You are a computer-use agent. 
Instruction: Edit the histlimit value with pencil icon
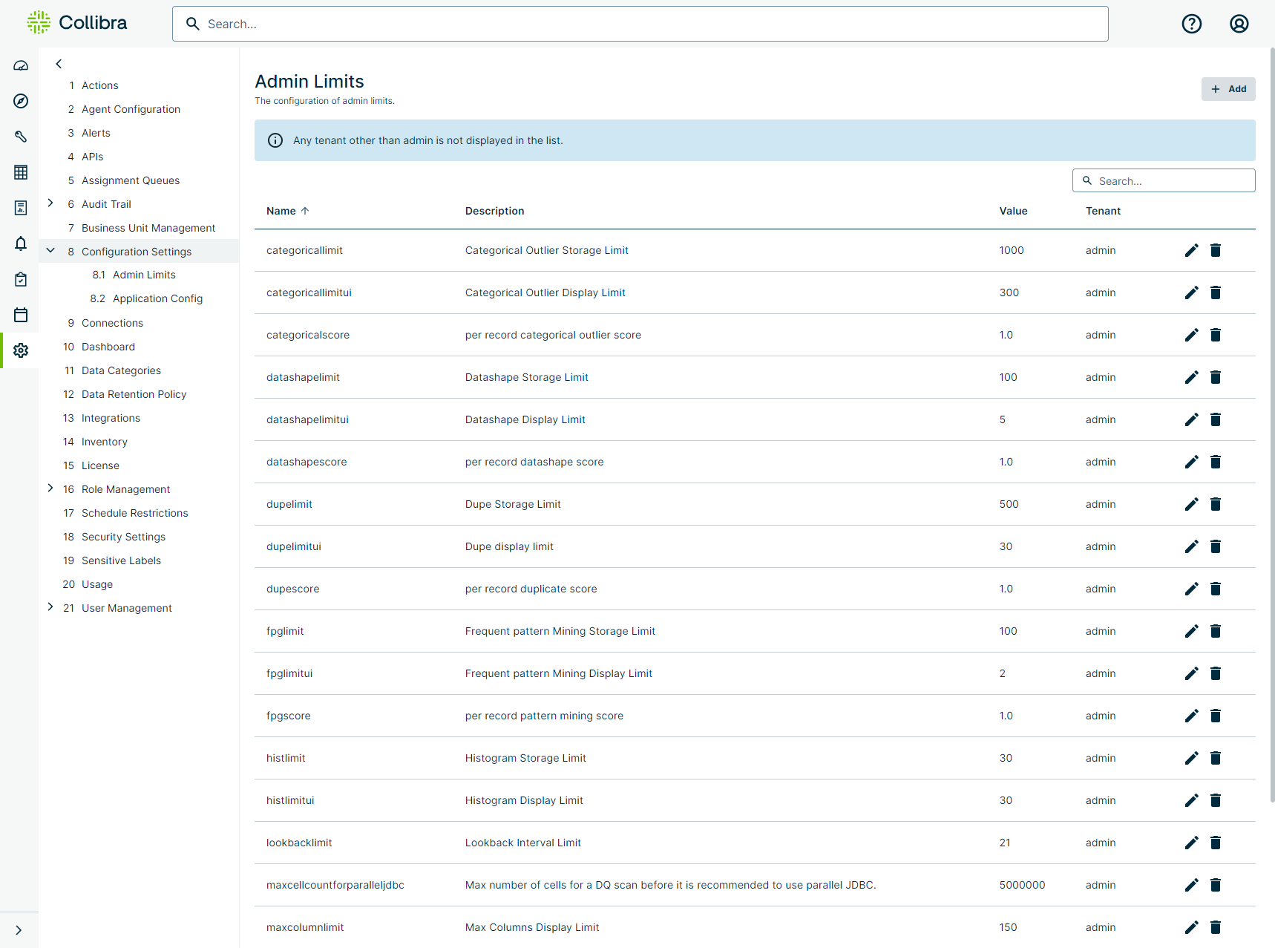[x=1191, y=758]
